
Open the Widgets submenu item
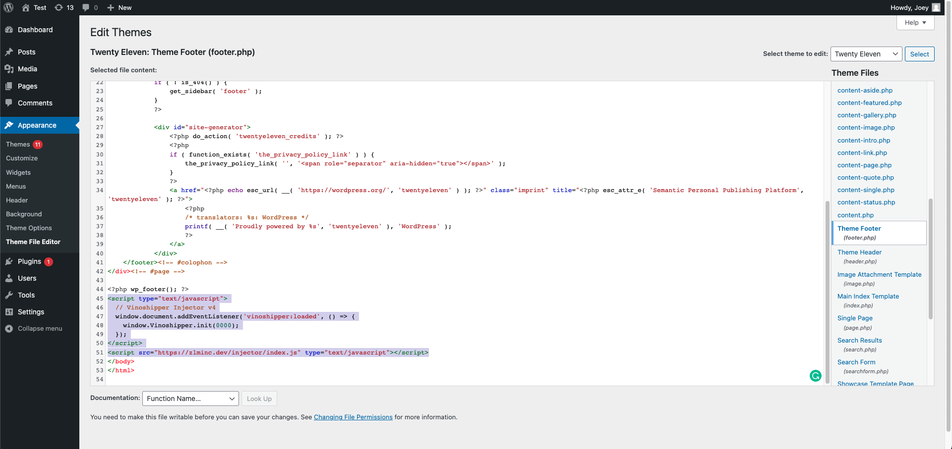(18, 172)
